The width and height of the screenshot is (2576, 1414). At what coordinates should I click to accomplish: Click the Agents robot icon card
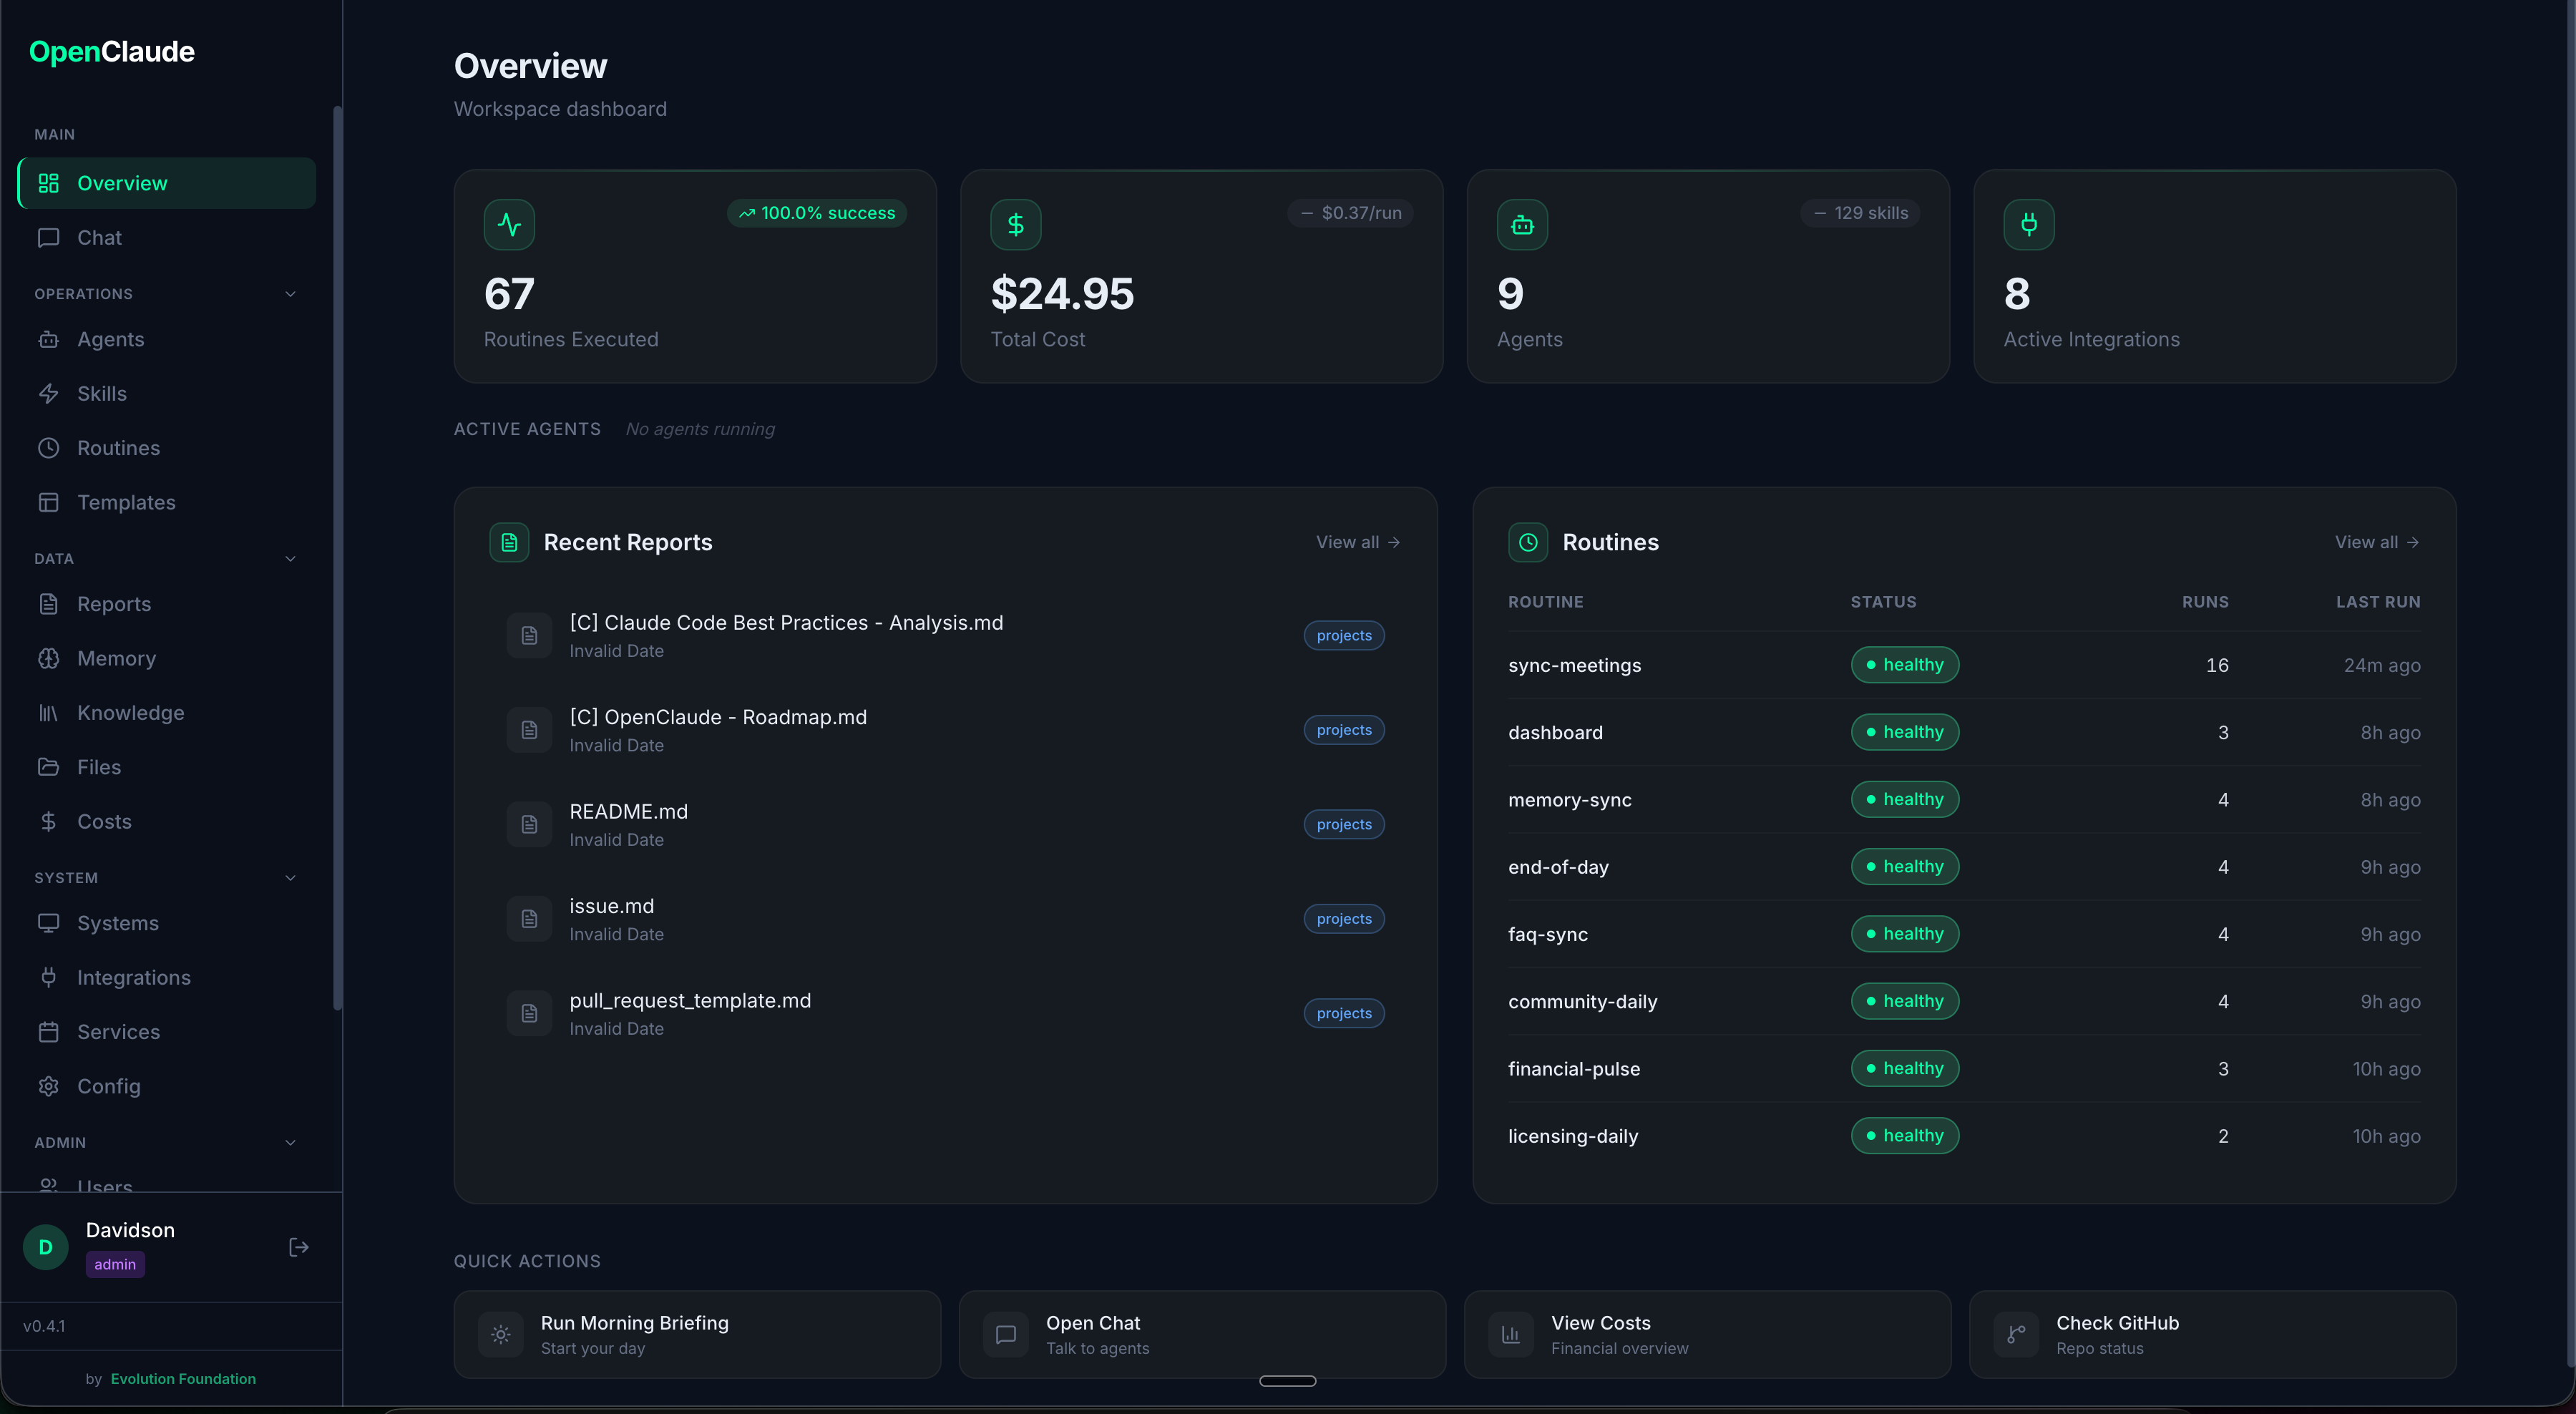pyautogui.click(x=1522, y=225)
